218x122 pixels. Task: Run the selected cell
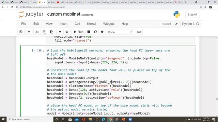pyautogui.click(x=78, y=32)
